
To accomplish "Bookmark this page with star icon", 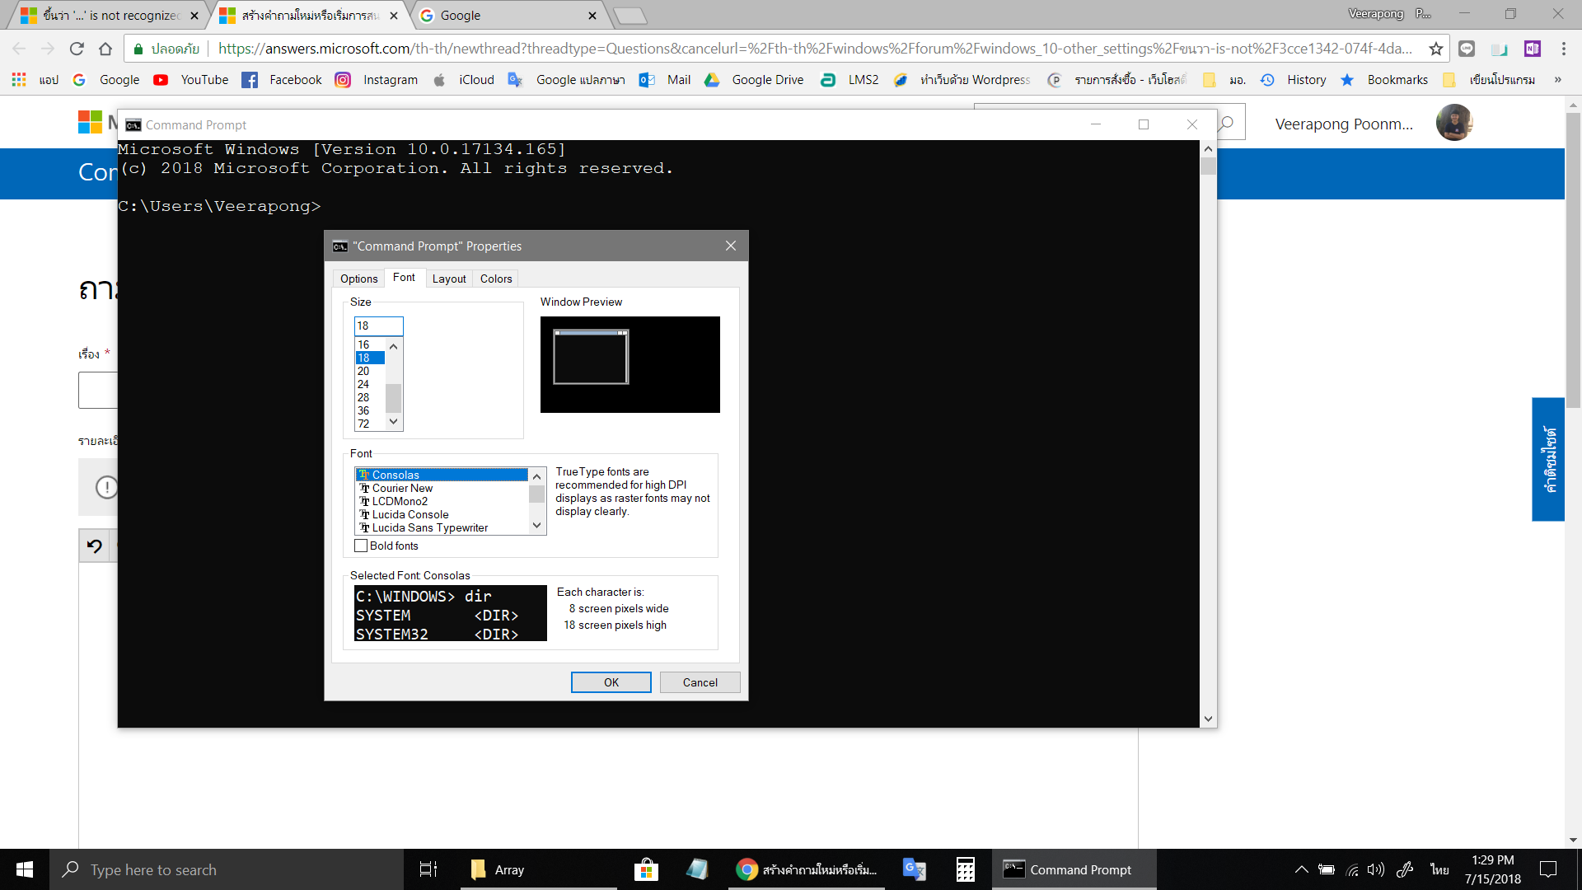I will point(1436,49).
